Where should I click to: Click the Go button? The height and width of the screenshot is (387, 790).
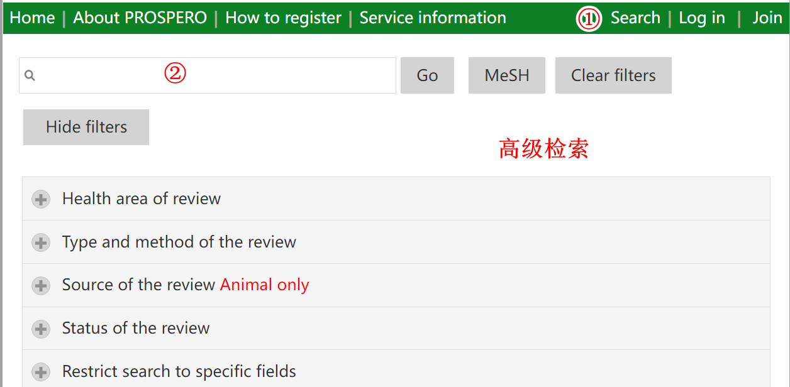[427, 75]
